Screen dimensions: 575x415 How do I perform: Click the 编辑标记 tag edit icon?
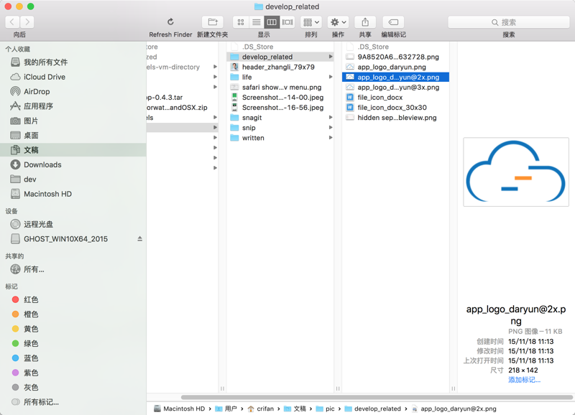pos(393,22)
